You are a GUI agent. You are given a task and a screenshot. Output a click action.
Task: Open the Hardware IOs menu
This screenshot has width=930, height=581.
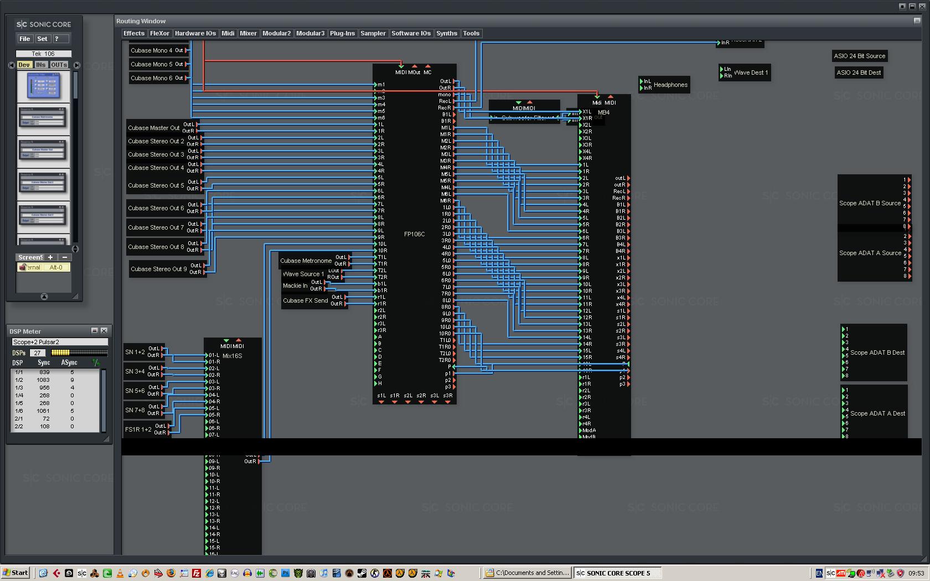[195, 33]
